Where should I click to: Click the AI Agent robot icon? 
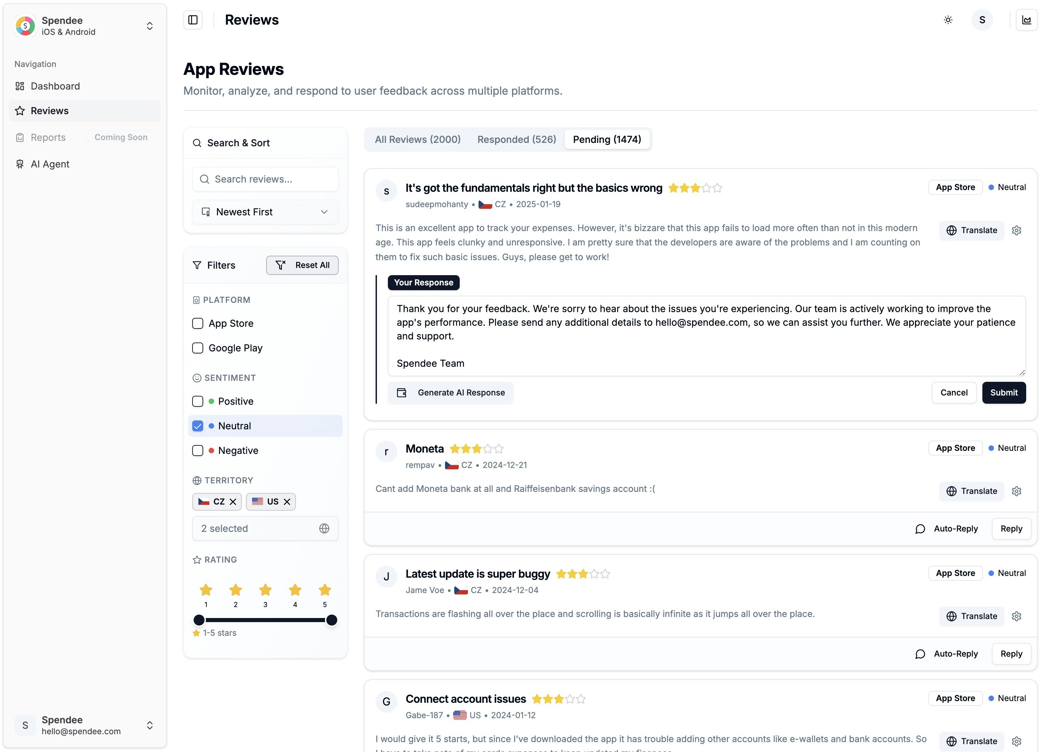[x=20, y=164]
